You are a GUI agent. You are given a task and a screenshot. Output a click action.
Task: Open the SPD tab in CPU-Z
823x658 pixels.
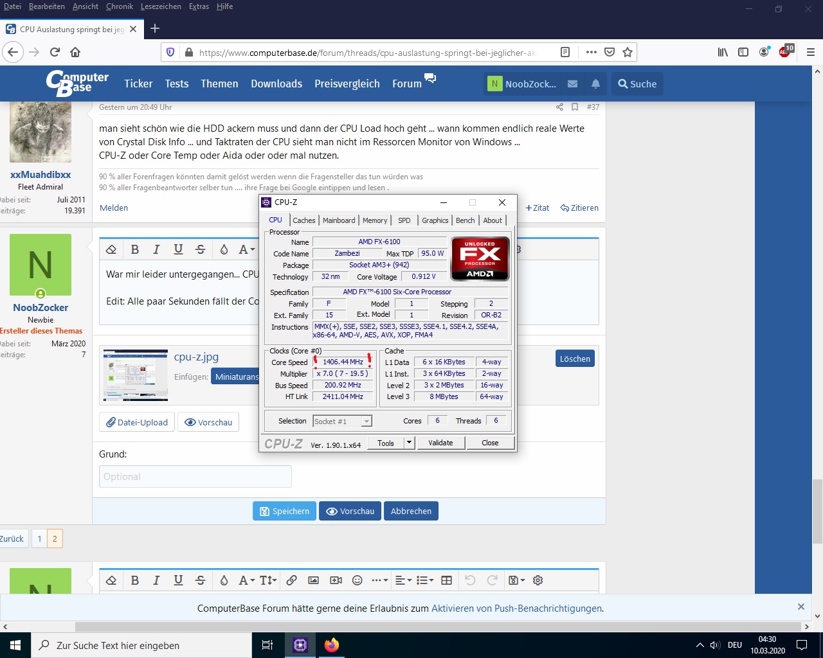[404, 220]
